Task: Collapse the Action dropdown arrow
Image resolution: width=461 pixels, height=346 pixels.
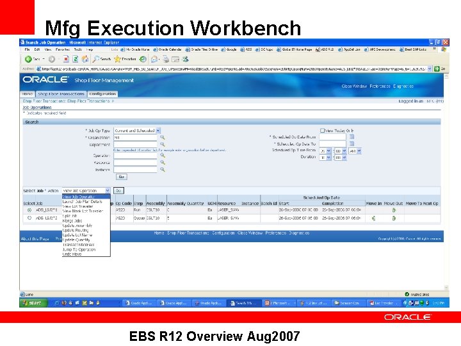Action: [108, 191]
